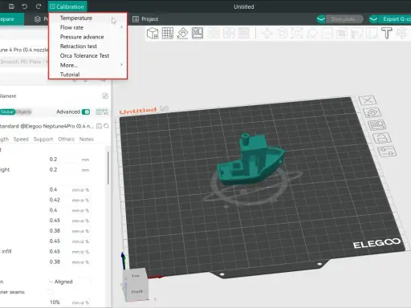Open Export G-code dropdown arrow
The height and width of the screenshot is (308, 411).
pos(373,19)
